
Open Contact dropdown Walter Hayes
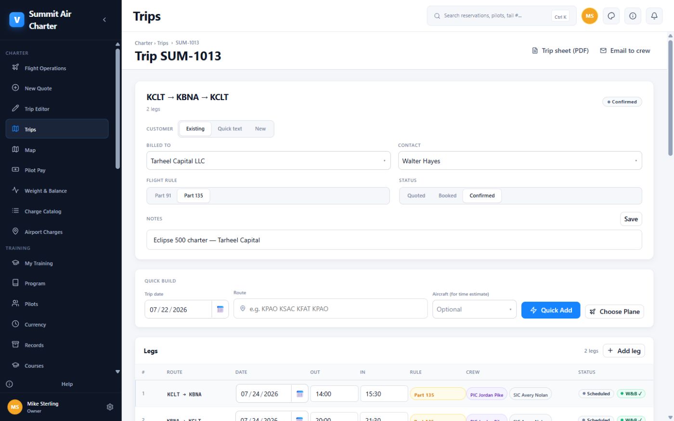pos(520,161)
